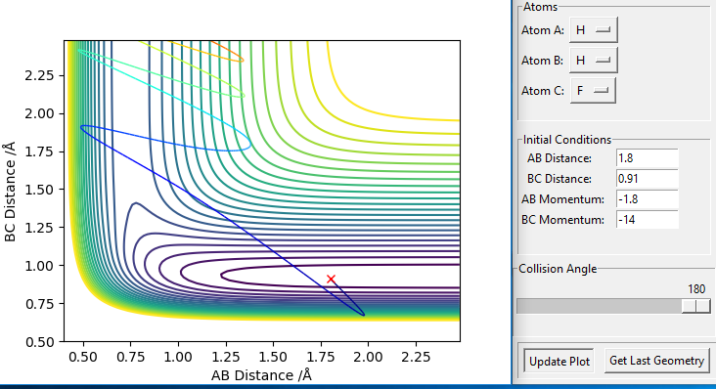Open the Atom B element dropdown

tap(593, 61)
